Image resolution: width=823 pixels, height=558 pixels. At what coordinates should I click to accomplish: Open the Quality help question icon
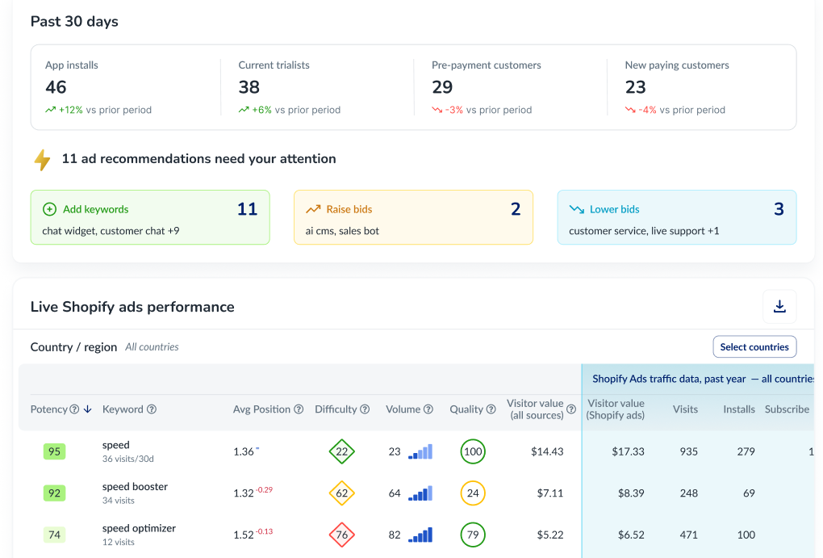pos(491,409)
